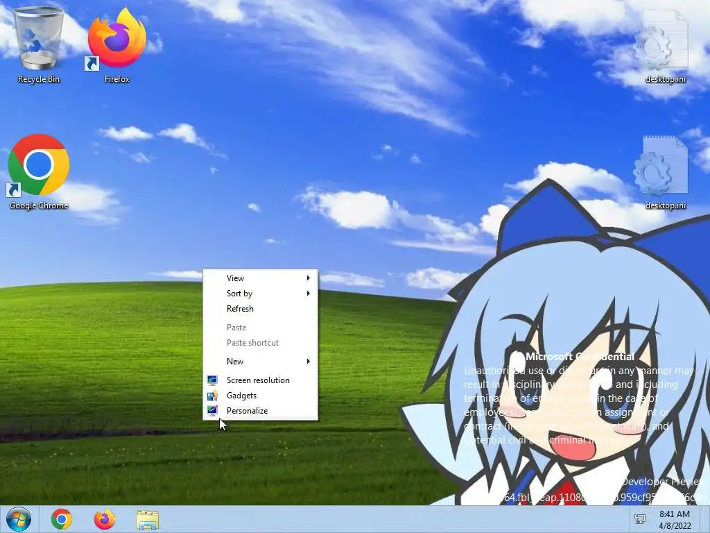
Task: Choose Refresh from the context menu
Action: pos(261,309)
